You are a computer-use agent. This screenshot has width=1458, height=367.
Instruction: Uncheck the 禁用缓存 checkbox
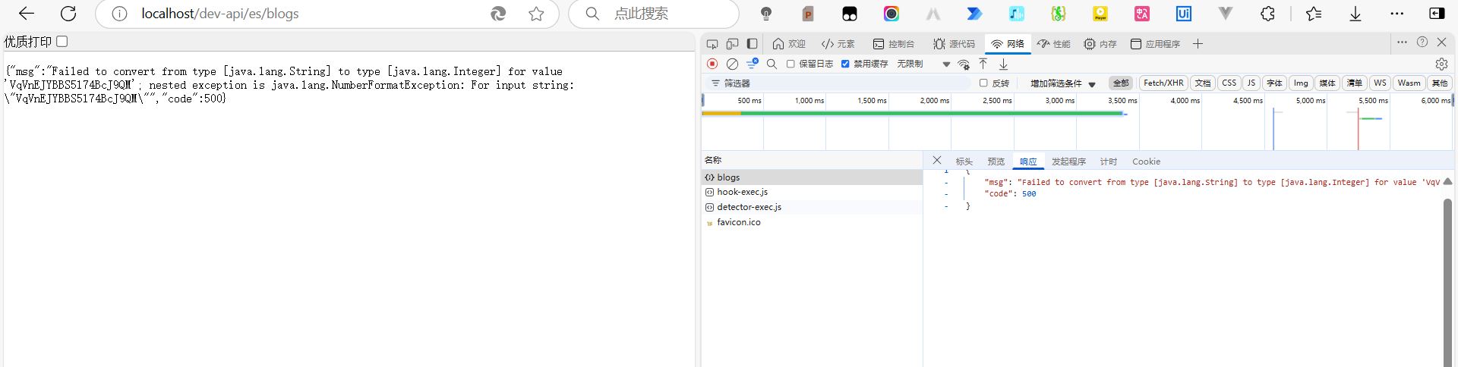coord(845,64)
